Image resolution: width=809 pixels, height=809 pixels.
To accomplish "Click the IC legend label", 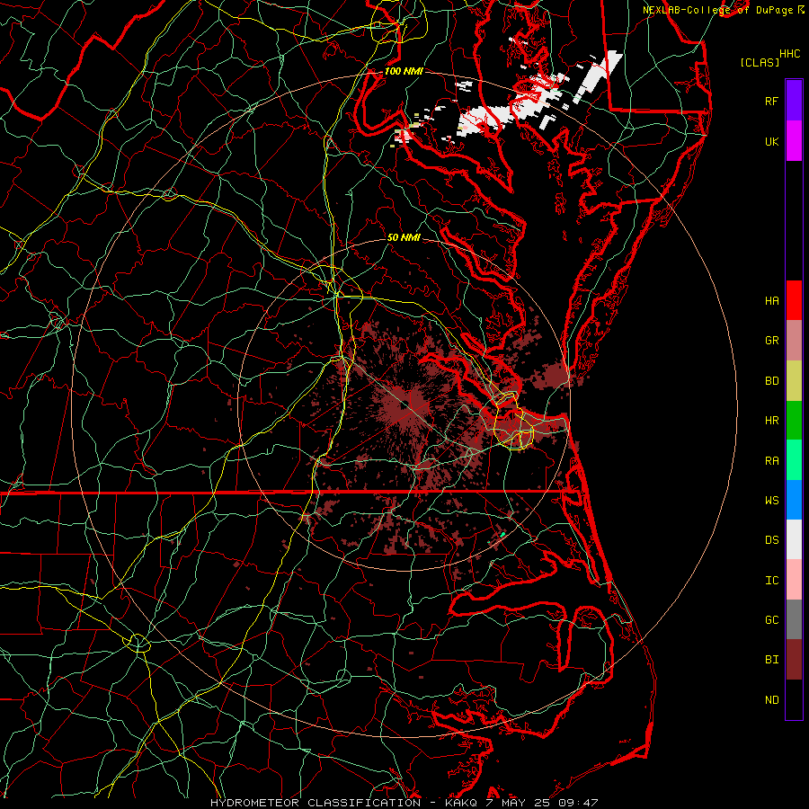I will click(771, 581).
